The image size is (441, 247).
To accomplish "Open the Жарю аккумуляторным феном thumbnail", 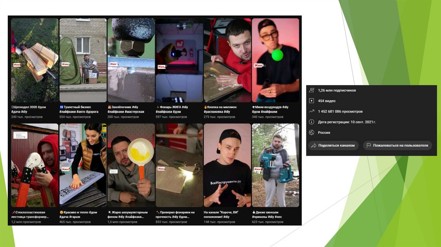I will point(131,165).
